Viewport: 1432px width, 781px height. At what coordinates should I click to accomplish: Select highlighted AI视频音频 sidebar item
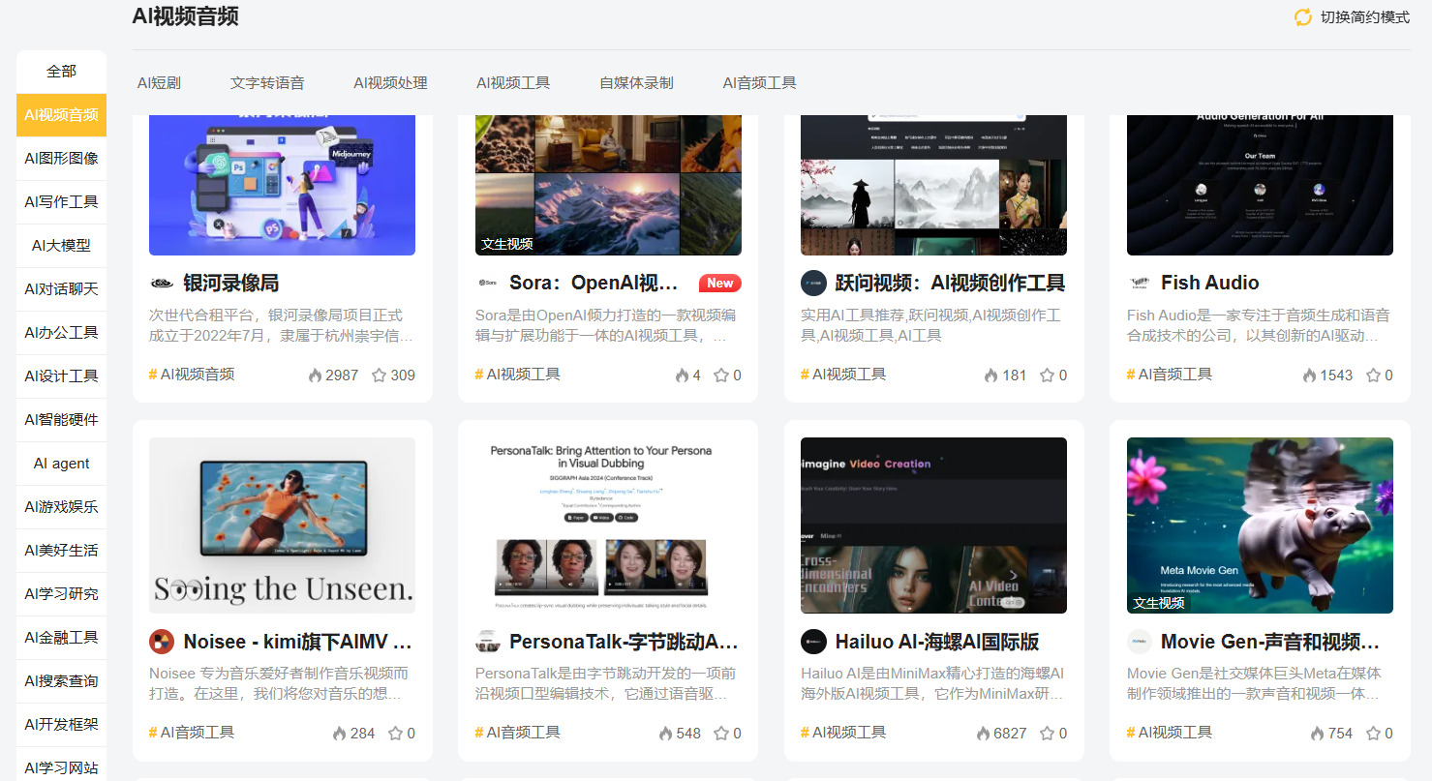click(61, 115)
